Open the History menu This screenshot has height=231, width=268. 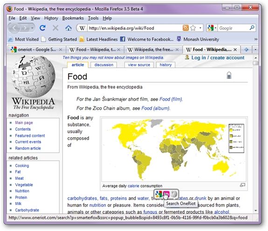[51, 18]
